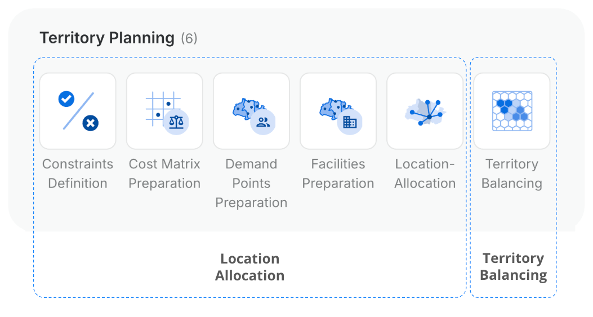The image size is (593, 317).
Task: Select the Location-Allocation network icon
Action: [425, 111]
